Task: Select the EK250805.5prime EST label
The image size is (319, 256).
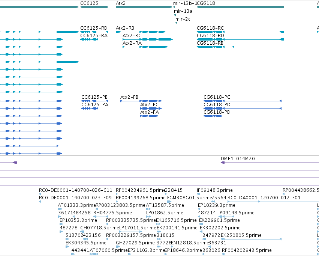Action: point(241,235)
